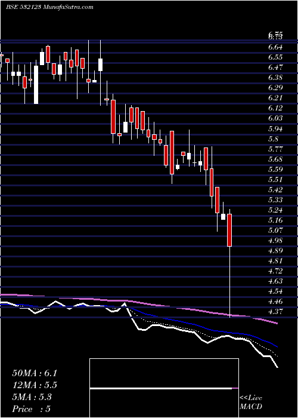This screenshot has height=418, width=298.
Task: Click the 6.03 price axis label
Action: [x=275, y=118]
